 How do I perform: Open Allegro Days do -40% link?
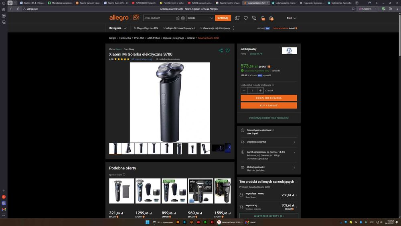(146, 28)
